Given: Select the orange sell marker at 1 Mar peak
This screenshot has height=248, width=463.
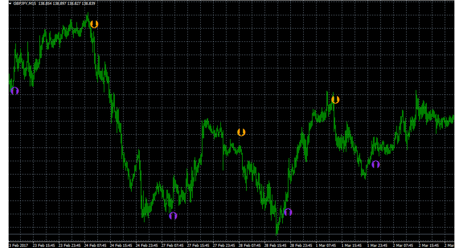Looking at the screenshot, I should point(336,99).
